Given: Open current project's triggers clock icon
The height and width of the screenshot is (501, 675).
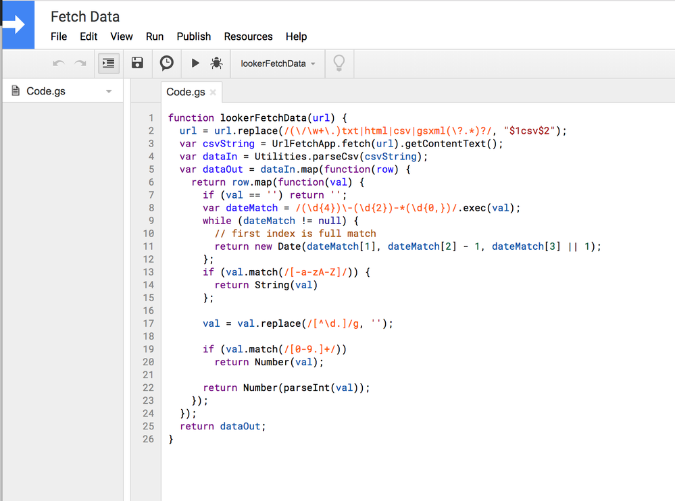Looking at the screenshot, I should [167, 63].
